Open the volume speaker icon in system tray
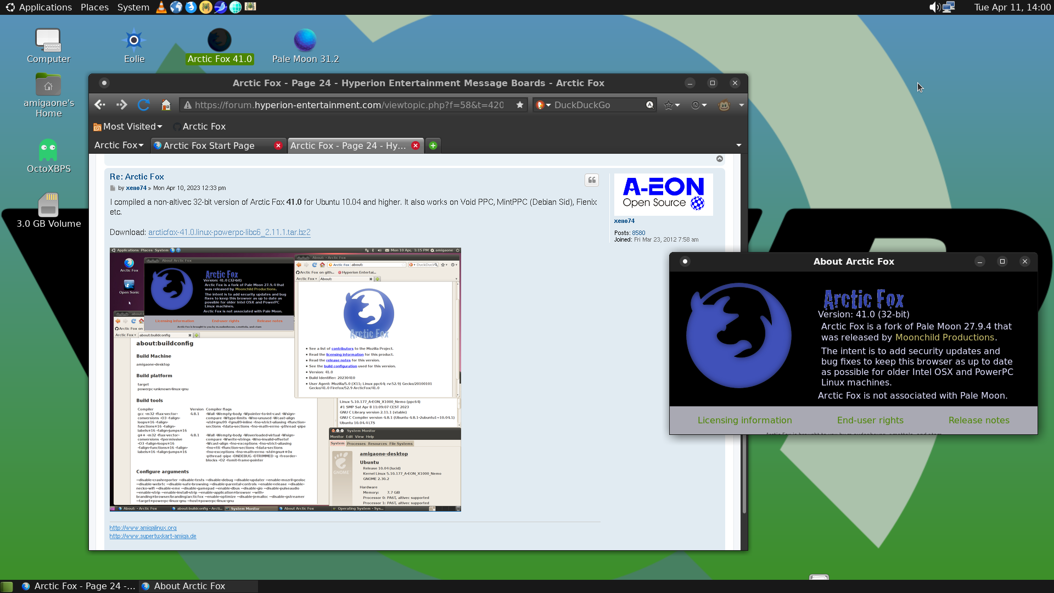Viewport: 1054px width, 593px height. pyautogui.click(x=934, y=7)
